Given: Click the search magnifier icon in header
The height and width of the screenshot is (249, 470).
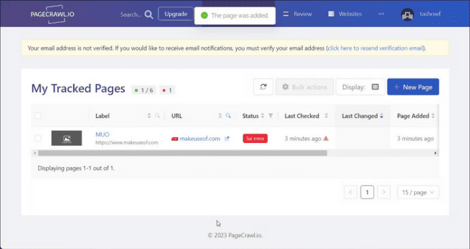Looking at the screenshot, I should 149,14.
